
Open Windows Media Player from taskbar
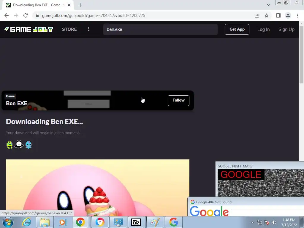[62, 222]
